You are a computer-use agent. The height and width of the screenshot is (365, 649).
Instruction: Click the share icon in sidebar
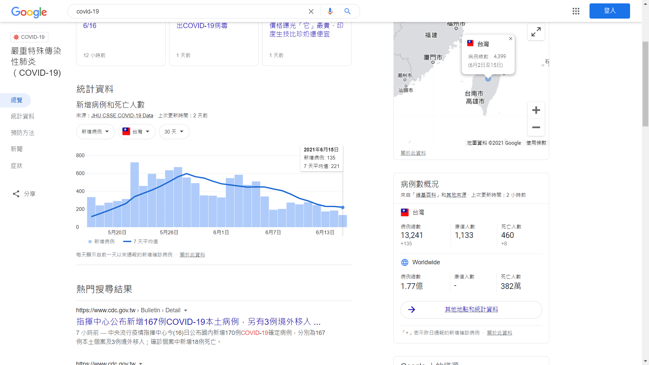(16, 194)
